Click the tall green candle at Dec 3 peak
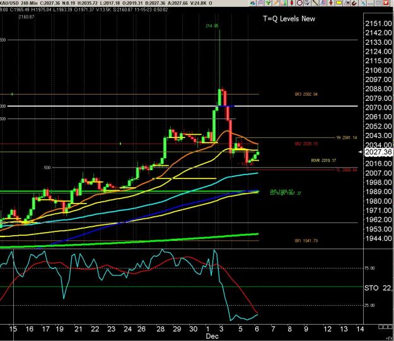 click(x=219, y=97)
